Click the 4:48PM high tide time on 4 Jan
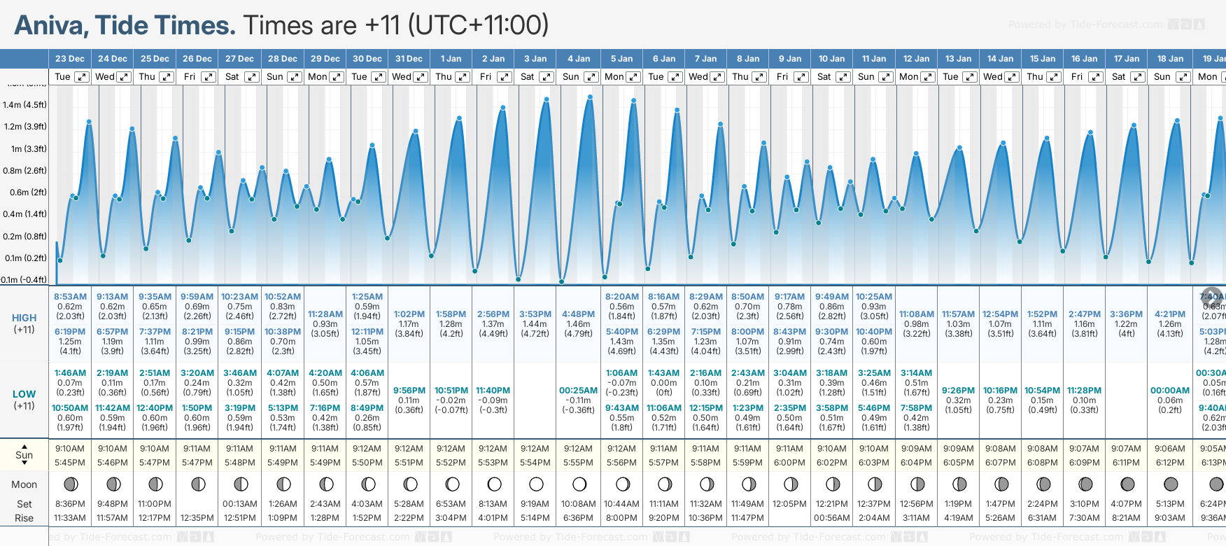The image size is (1226, 546). click(578, 314)
